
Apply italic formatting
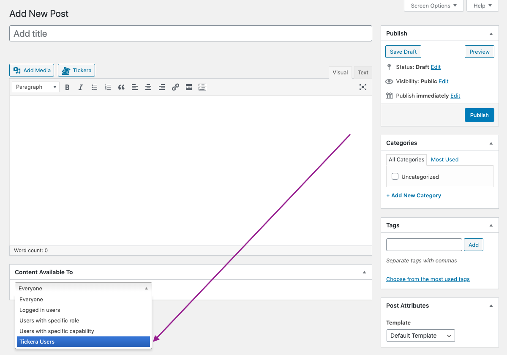[81, 87]
